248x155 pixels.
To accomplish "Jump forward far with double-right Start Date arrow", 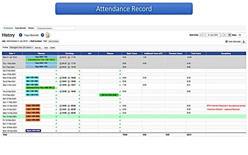I will point(224,35).
